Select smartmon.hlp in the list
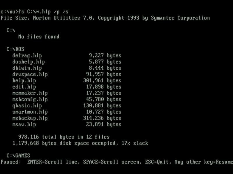The image size is (233, 174). [30, 112]
